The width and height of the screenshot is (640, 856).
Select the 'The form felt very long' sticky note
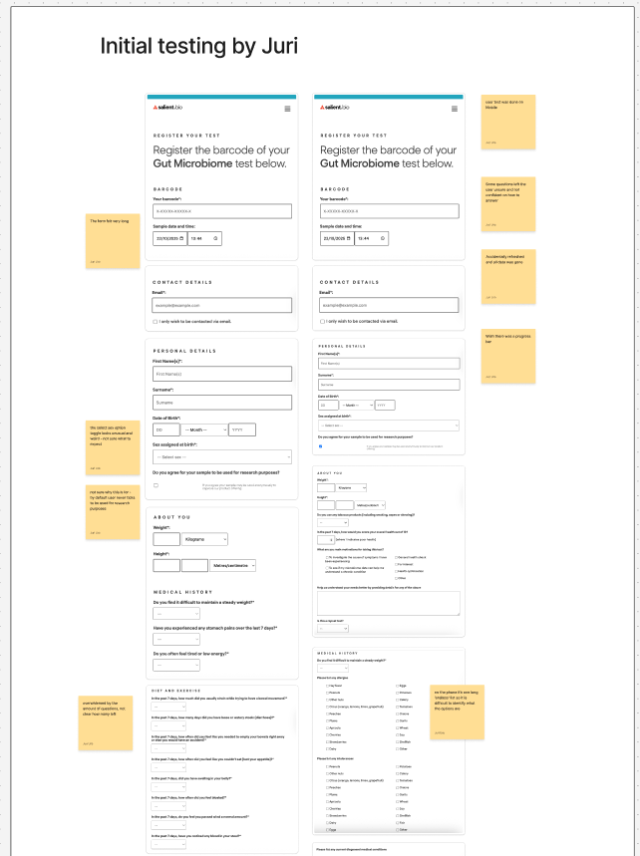113,241
